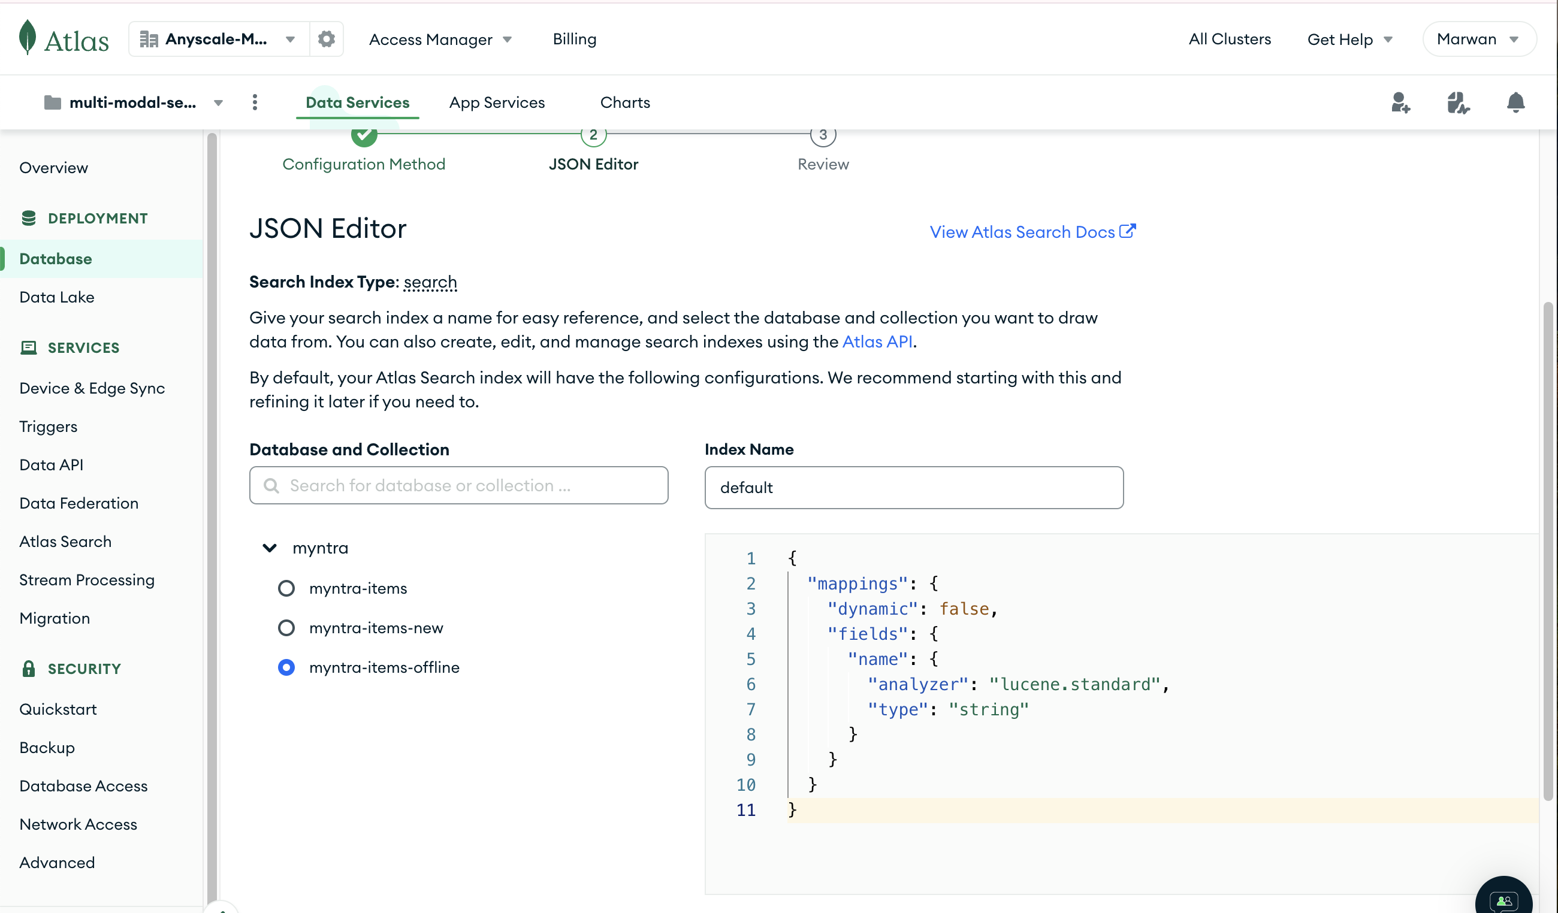Select the myntra-items-offline radio button
The height and width of the screenshot is (913, 1558).
(x=285, y=666)
